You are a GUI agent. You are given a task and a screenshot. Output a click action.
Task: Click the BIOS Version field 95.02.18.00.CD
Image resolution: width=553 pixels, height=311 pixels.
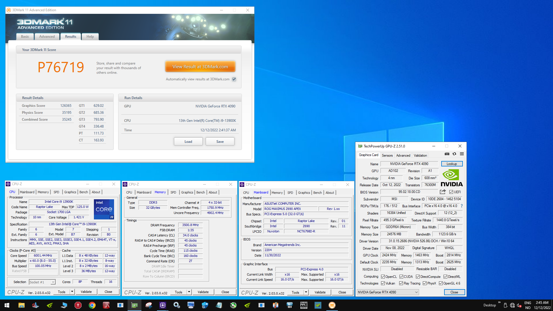coord(409,192)
